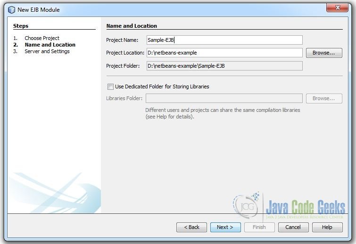This screenshot has width=356, height=244.
Task: Click the New EJB Module window title
Action: pyautogui.click(x=39, y=10)
